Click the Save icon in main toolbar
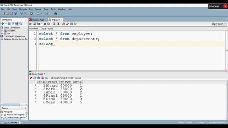The width and height of the screenshot is (228, 128). 11,14
